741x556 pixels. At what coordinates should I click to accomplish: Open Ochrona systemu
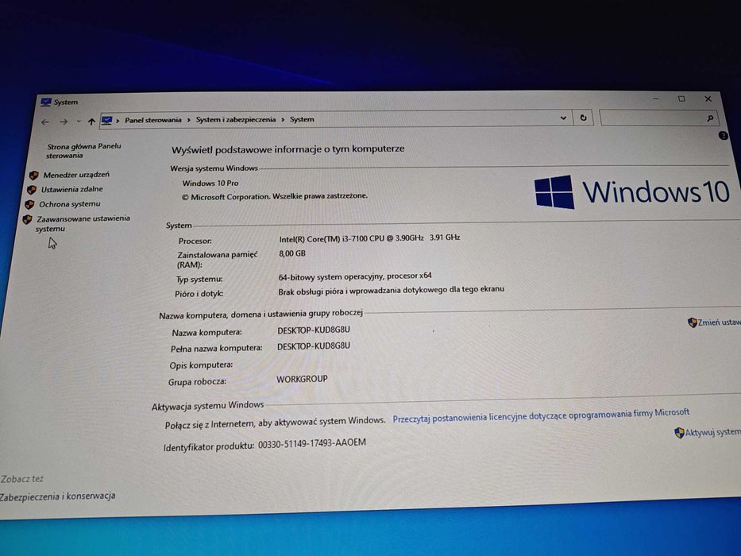[69, 204]
